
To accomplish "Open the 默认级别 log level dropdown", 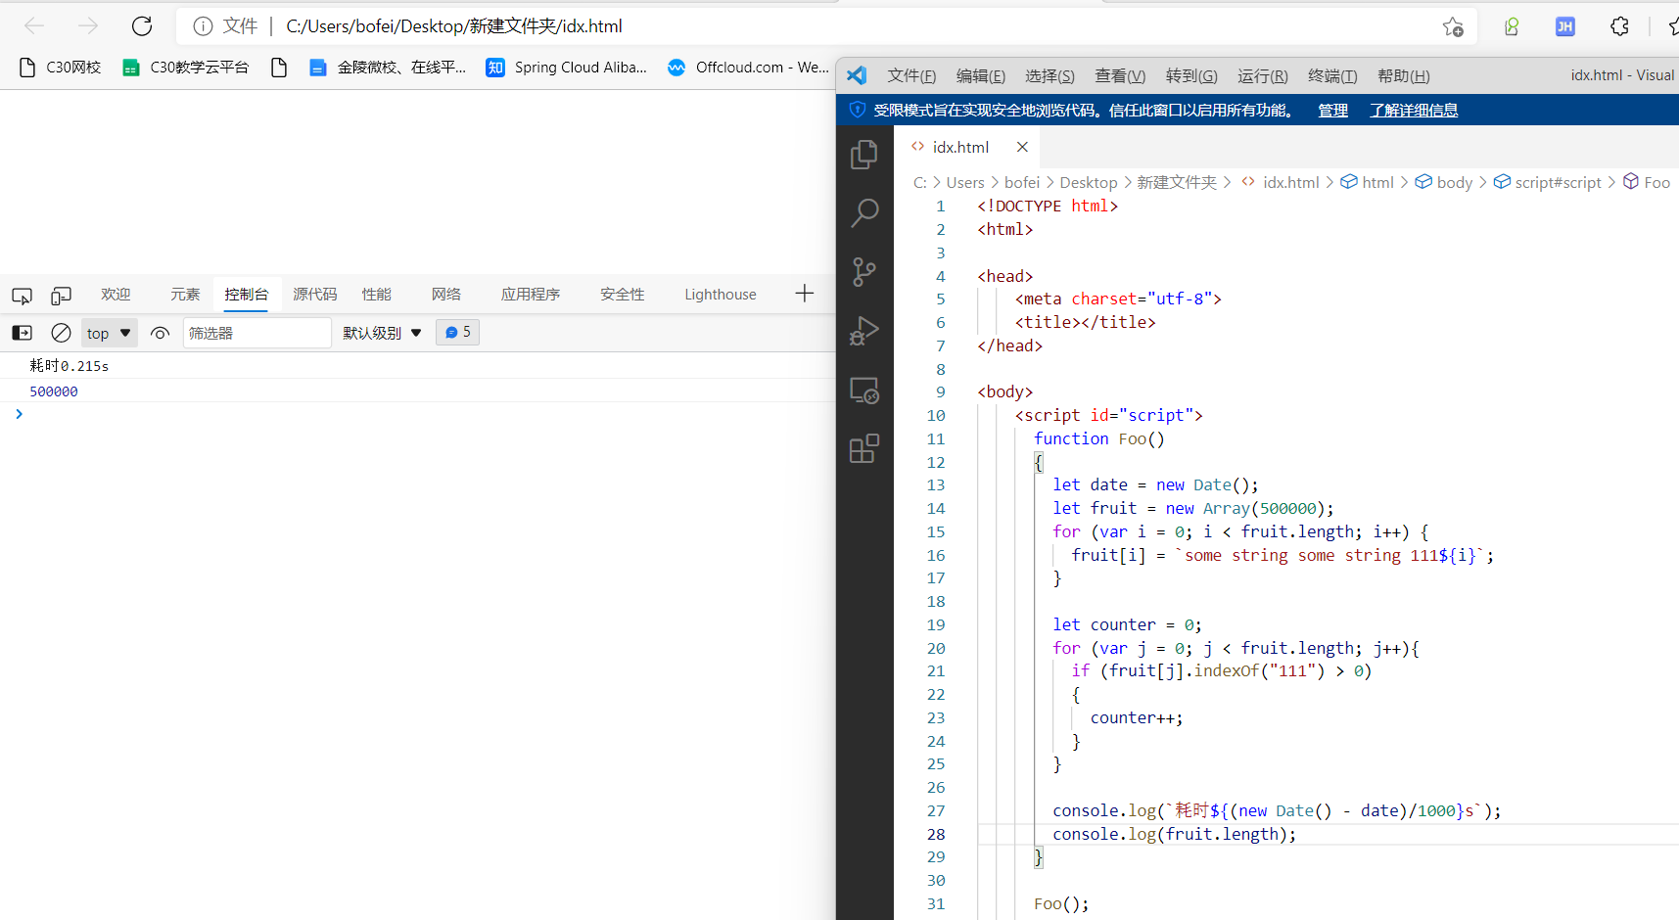I will [382, 333].
